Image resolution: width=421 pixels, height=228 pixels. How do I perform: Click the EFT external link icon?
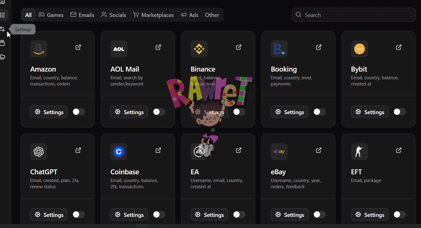coord(399,150)
